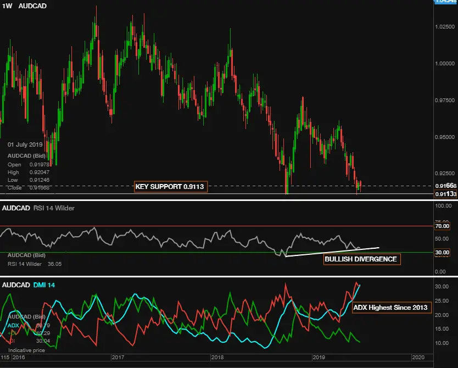The image size is (458, 368).
Task: Click the 0.91668 current price tag
Action: point(445,186)
